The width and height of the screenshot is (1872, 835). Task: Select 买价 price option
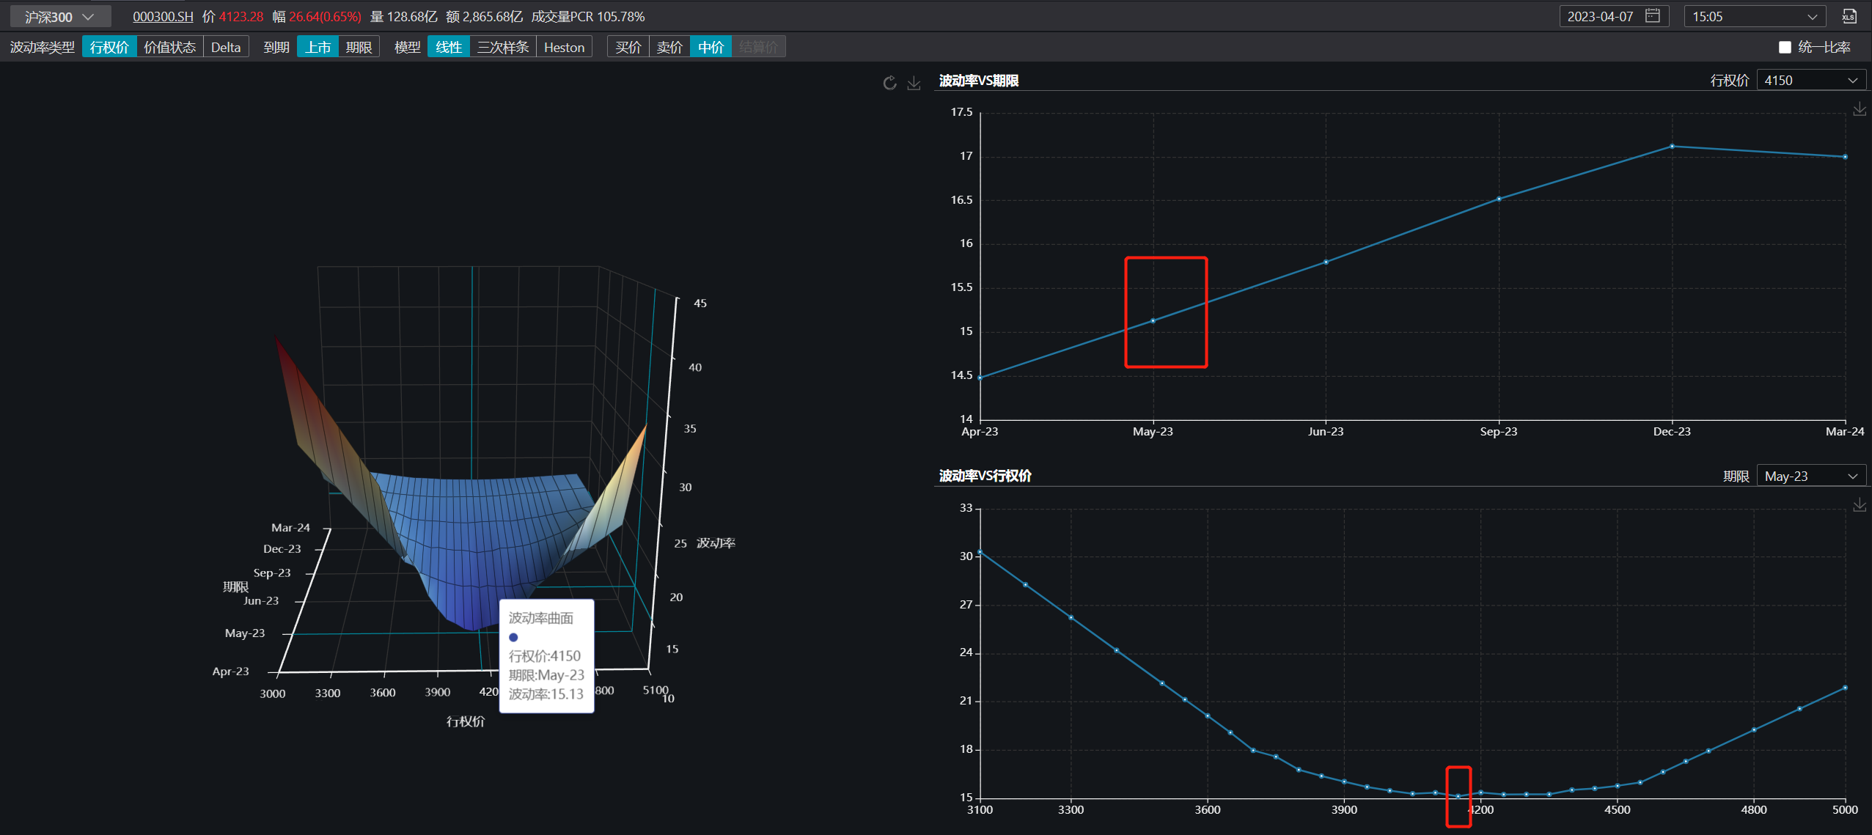[x=628, y=48]
